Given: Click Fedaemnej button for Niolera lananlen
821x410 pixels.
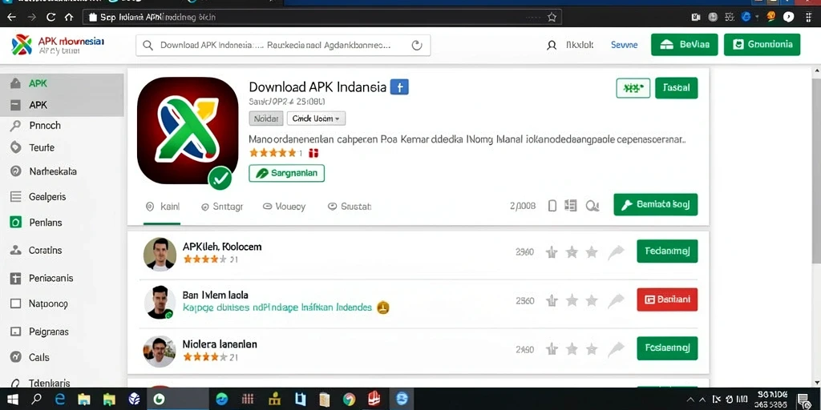Looking at the screenshot, I should click(x=667, y=348).
